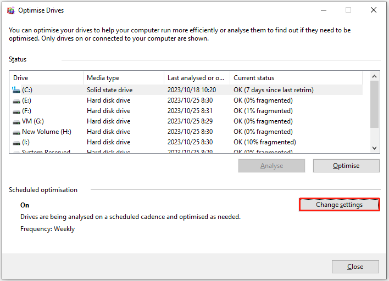389x281 pixels.
Task: Click OK (7 days since last retrim) status
Action: coord(274,90)
